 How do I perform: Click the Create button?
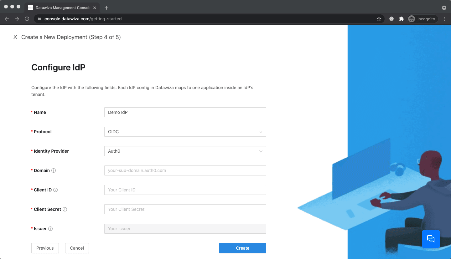[243, 248]
